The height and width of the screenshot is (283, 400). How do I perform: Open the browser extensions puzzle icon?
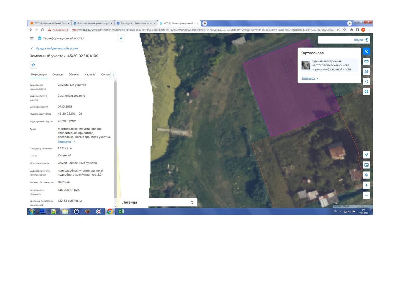[x=351, y=30]
